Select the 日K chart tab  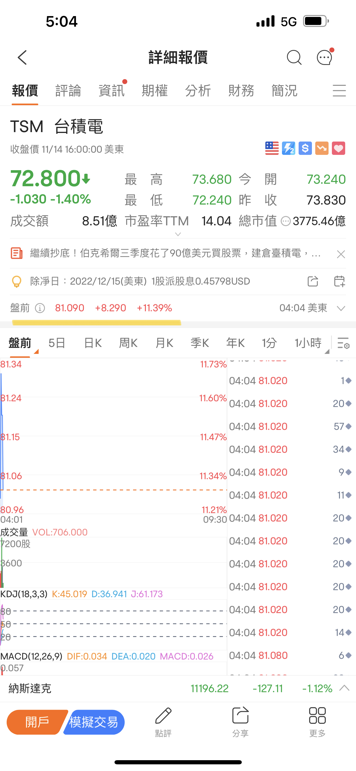click(93, 343)
